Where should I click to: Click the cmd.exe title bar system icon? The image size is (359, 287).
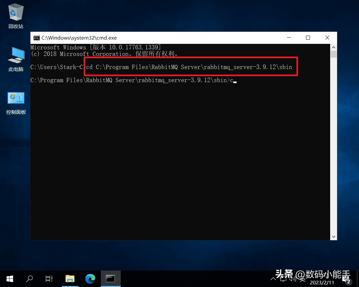pyautogui.click(x=37, y=38)
